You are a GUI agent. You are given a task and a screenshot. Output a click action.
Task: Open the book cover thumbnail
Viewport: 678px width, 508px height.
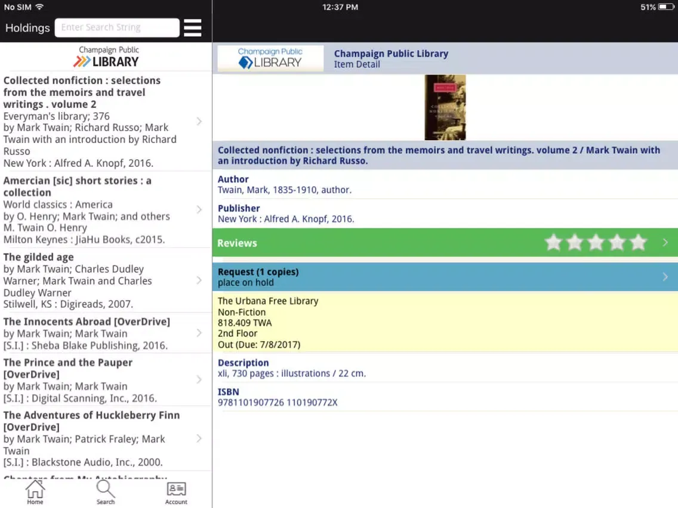[x=445, y=107]
